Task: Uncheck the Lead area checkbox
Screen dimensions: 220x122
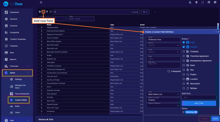Action: 184,42
